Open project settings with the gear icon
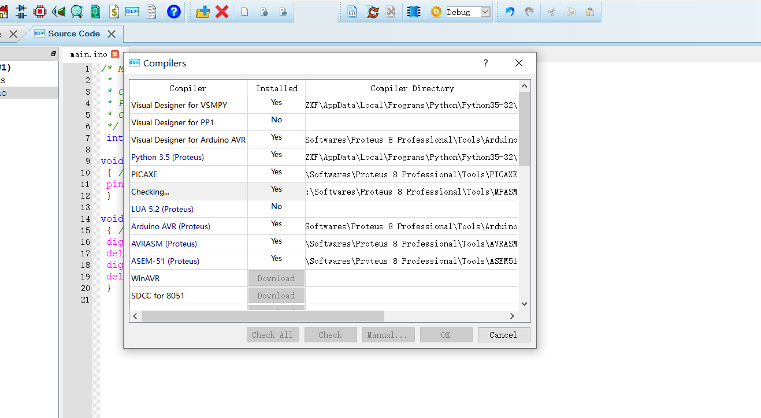The height and width of the screenshot is (418, 761). coord(437,12)
